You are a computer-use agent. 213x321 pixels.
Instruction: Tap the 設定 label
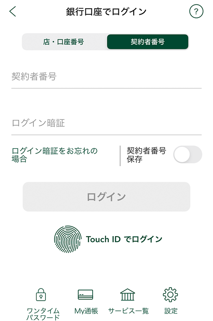(171, 311)
